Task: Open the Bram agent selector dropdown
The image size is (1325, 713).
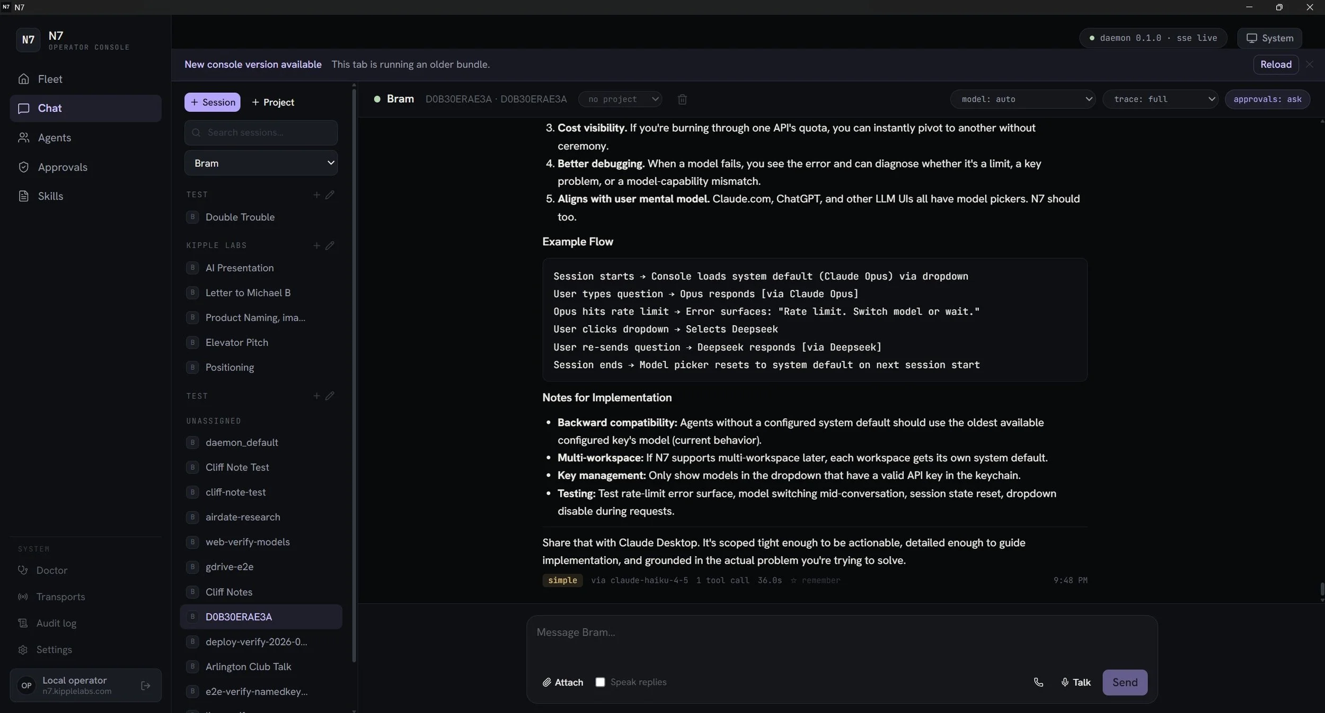Action: [261, 163]
